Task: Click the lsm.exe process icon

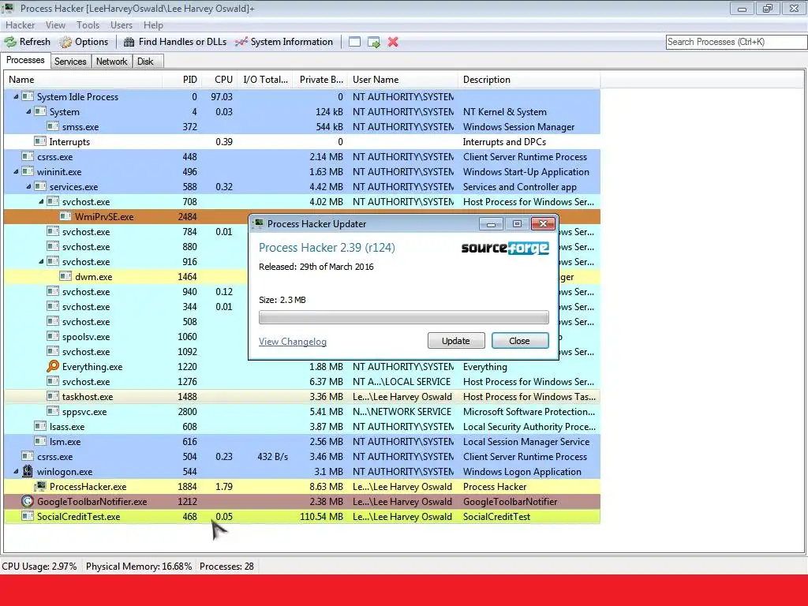Action: tap(40, 441)
